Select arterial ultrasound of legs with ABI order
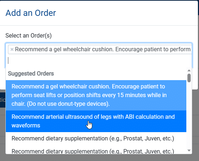The height and width of the screenshot is (161, 199). [x=96, y=121]
